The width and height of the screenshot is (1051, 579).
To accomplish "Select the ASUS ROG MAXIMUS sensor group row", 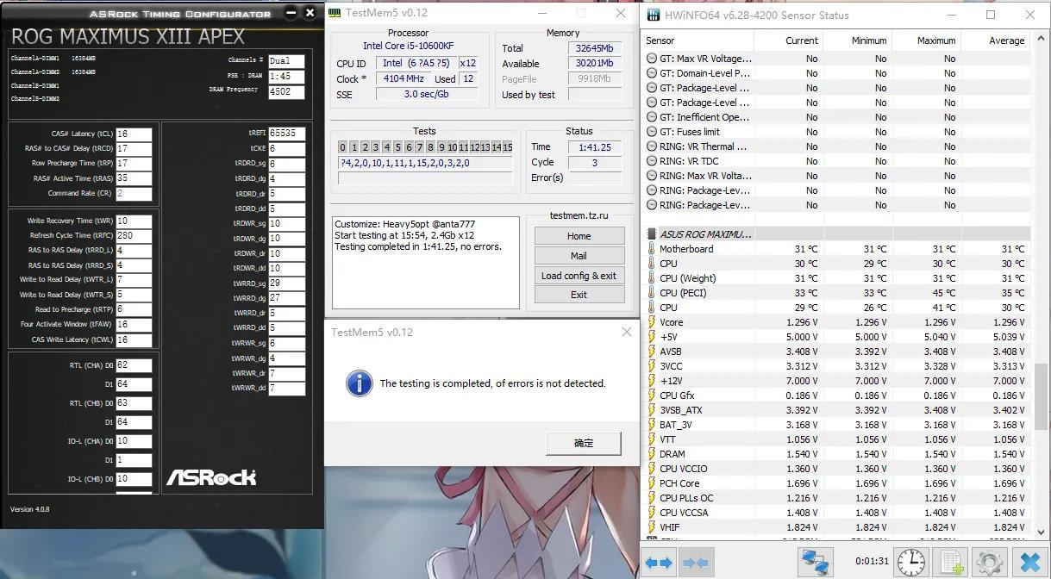I will 705,233.
